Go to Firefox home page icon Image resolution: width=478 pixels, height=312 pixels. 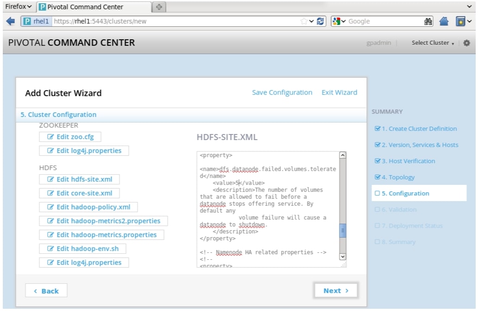[x=444, y=21]
